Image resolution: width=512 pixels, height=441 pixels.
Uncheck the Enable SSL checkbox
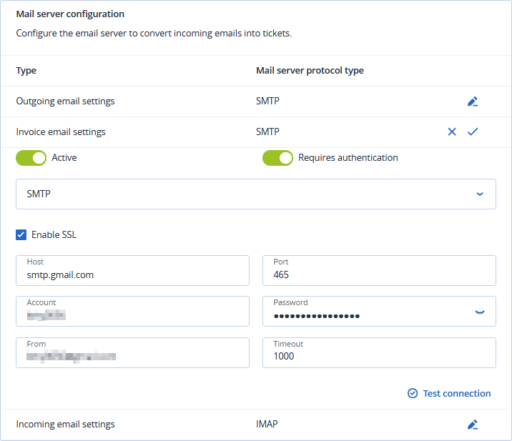tap(21, 234)
